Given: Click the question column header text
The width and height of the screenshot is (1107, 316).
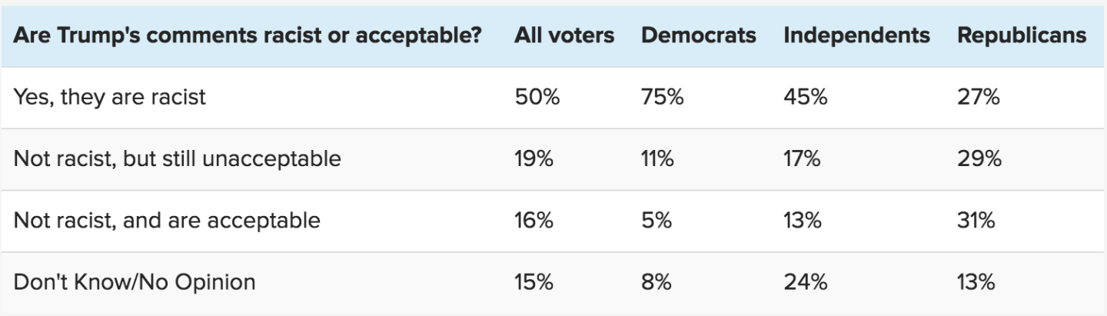Looking at the screenshot, I should pos(248,35).
